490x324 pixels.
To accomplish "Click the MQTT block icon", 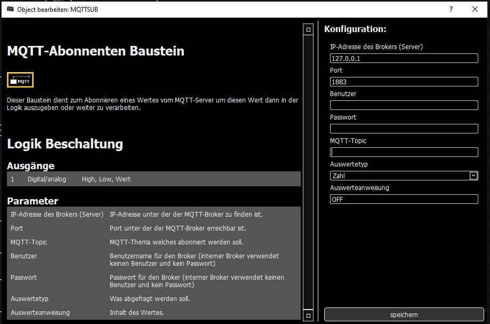I will 20,80.
